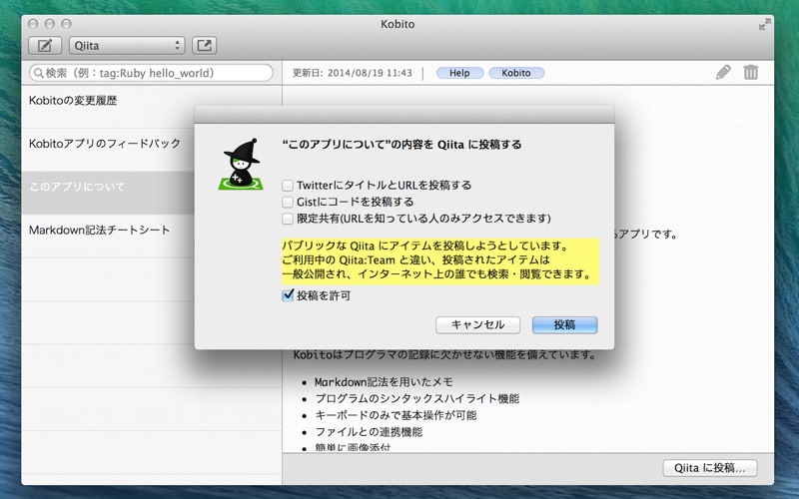Click ファイルとの連携機能 bullet
This screenshot has height=499, width=799.
point(369,432)
